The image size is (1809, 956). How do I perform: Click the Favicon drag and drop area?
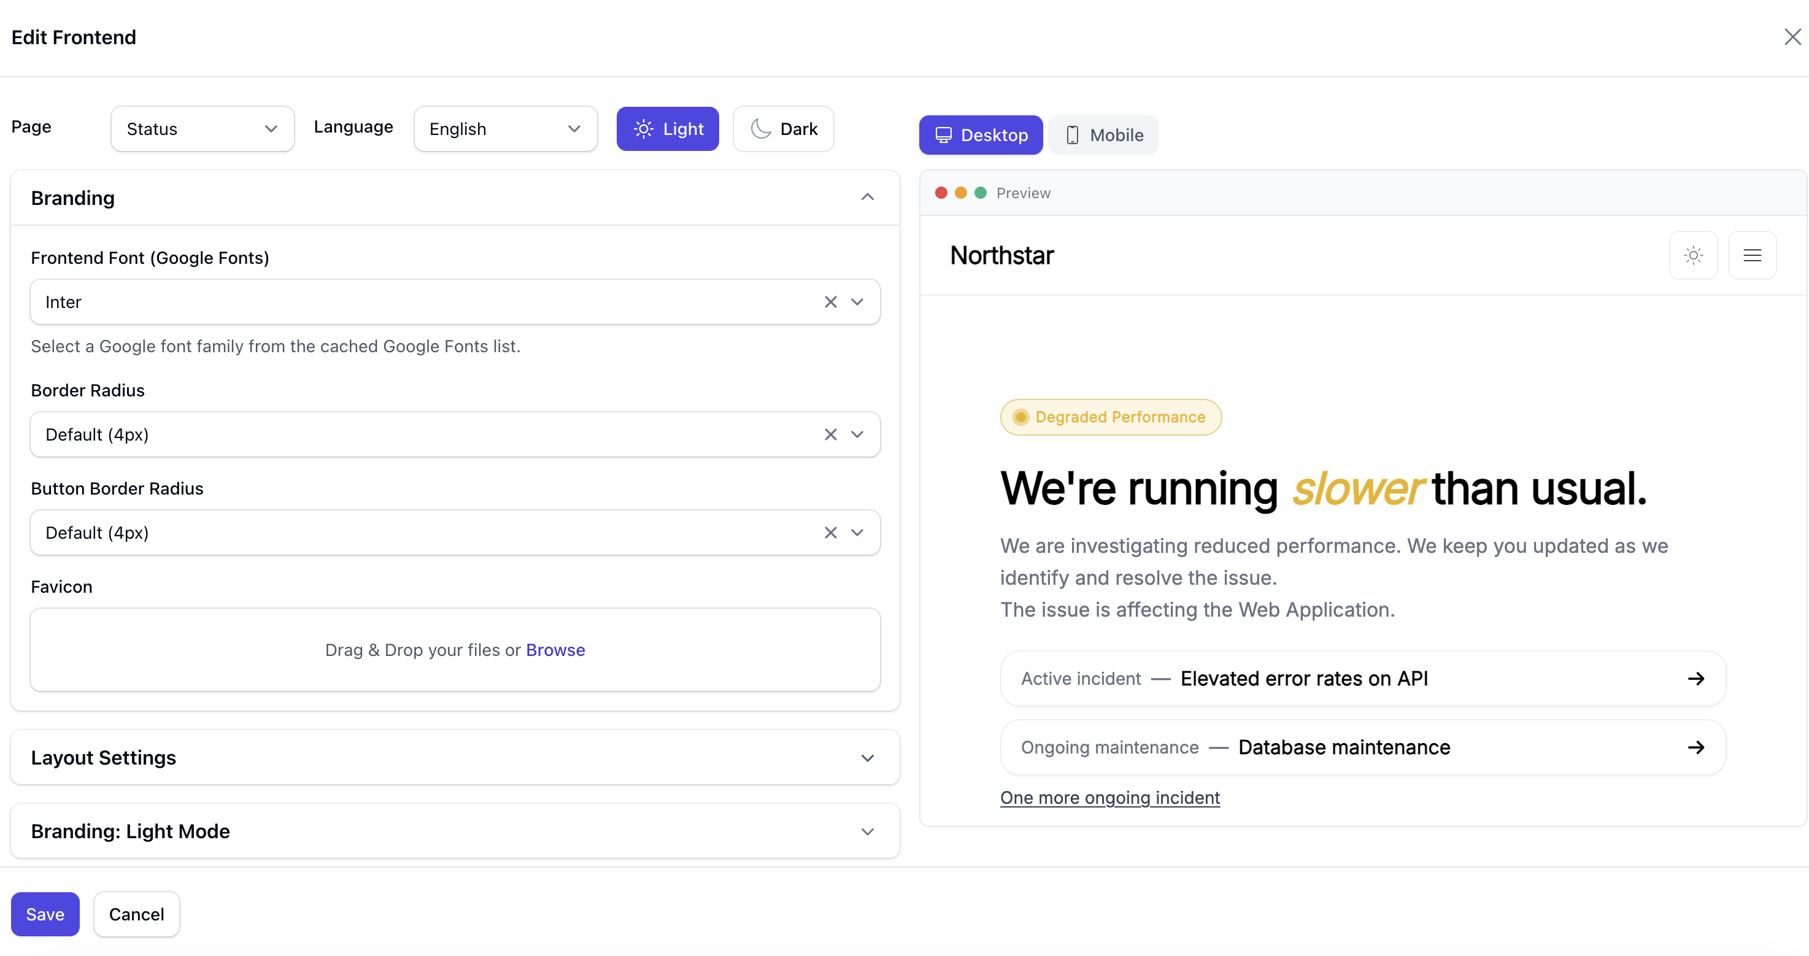coord(455,650)
